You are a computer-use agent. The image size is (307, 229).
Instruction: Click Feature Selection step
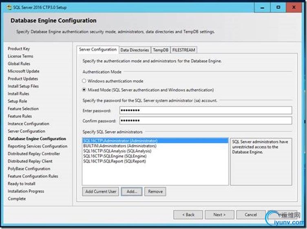pos(23,109)
